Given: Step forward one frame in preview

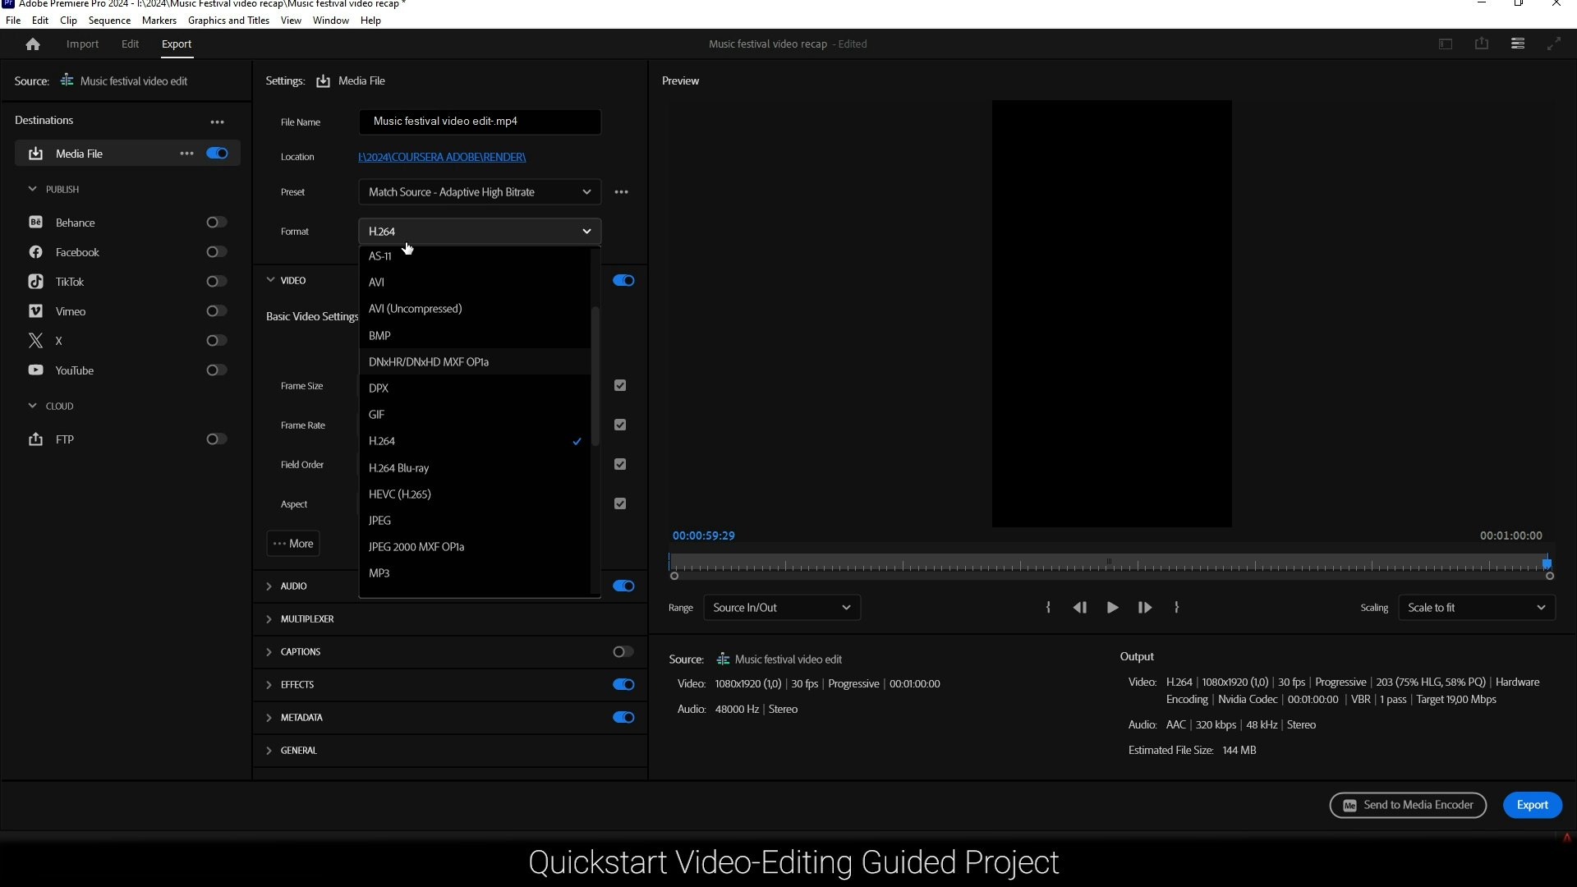Looking at the screenshot, I should 1144,608.
